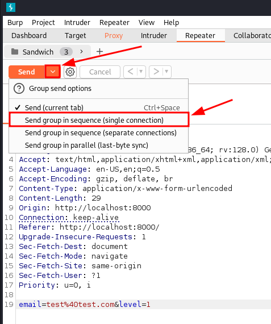Click the Sandwich group folder icon
271x324 pixels.
click(15, 52)
